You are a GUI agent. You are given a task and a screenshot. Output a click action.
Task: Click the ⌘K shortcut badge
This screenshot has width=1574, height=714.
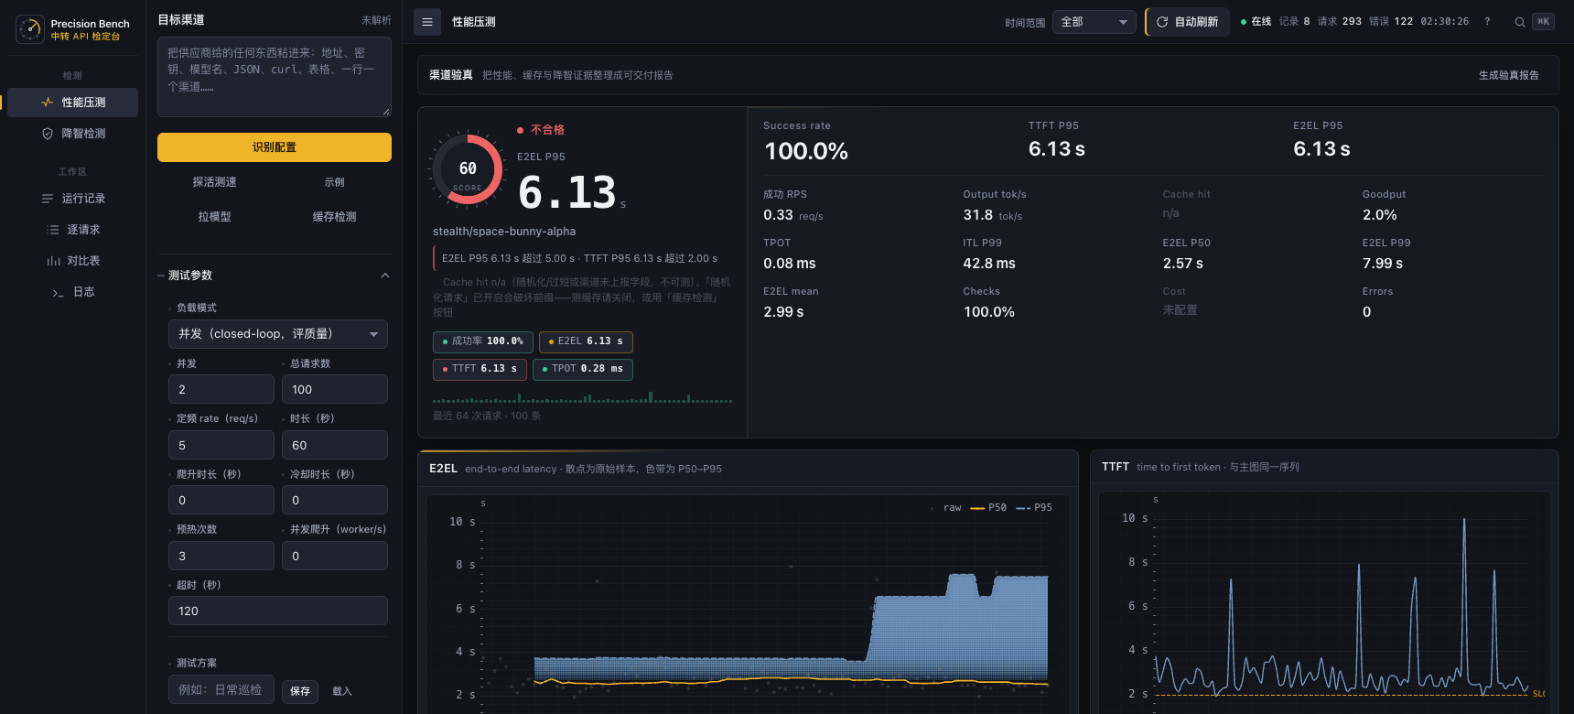pyautogui.click(x=1544, y=22)
